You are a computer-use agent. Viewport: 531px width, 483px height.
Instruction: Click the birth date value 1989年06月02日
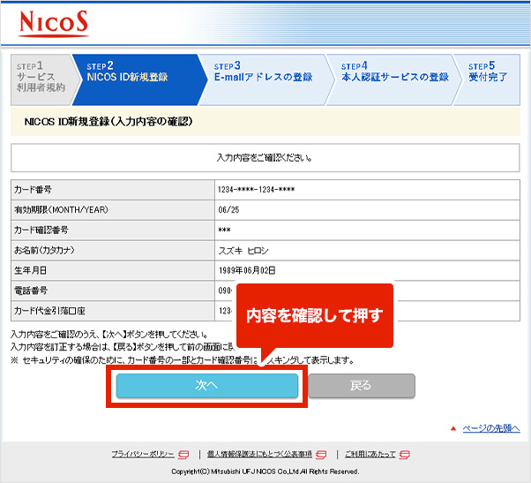pos(246,270)
